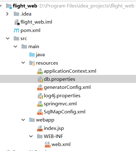
Task: Select the webapp folder label
Action: pyautogui.click(x=45, y=120)
